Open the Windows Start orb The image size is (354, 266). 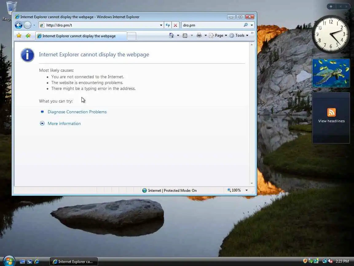coord(9,261)
